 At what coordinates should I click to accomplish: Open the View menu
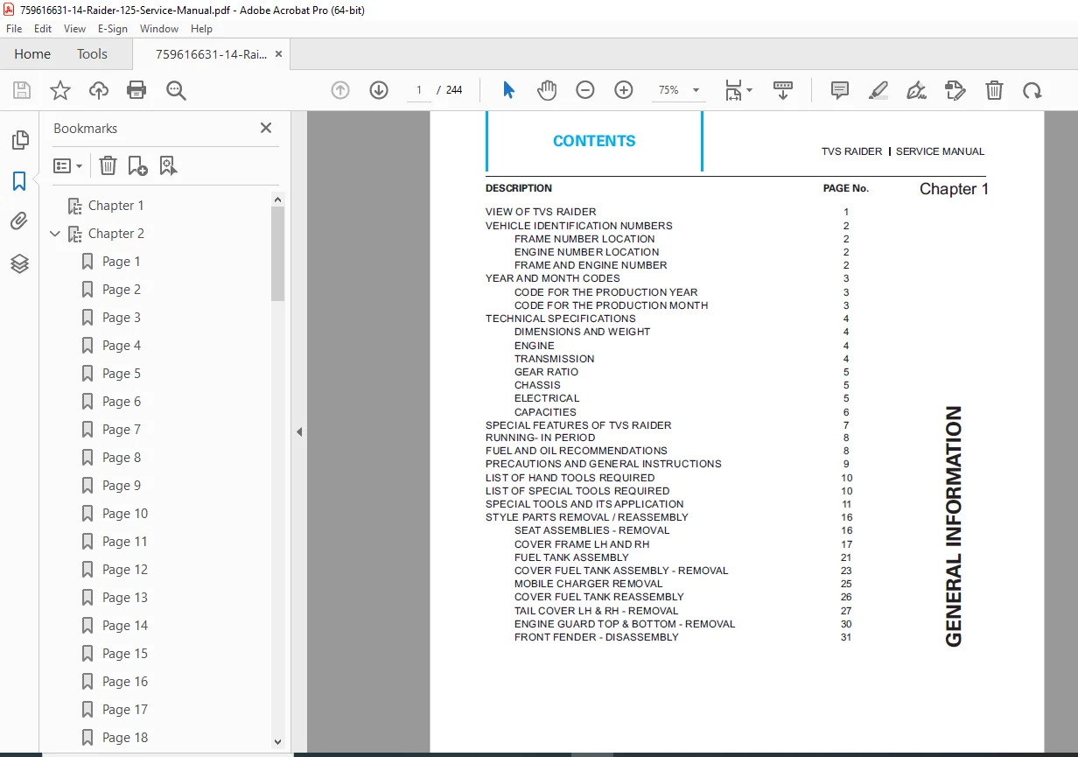(74, 29)
